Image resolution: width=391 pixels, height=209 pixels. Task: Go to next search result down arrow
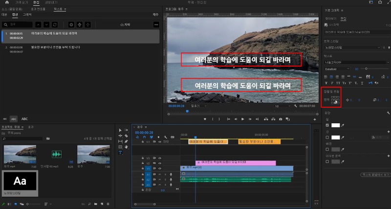46,25
